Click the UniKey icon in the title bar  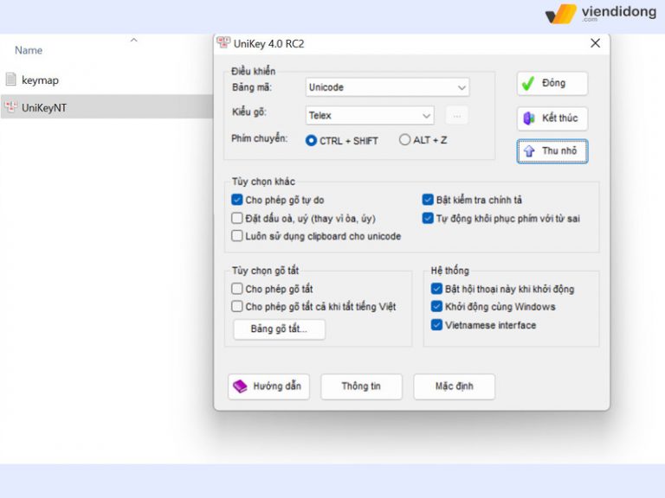(223, 42)
